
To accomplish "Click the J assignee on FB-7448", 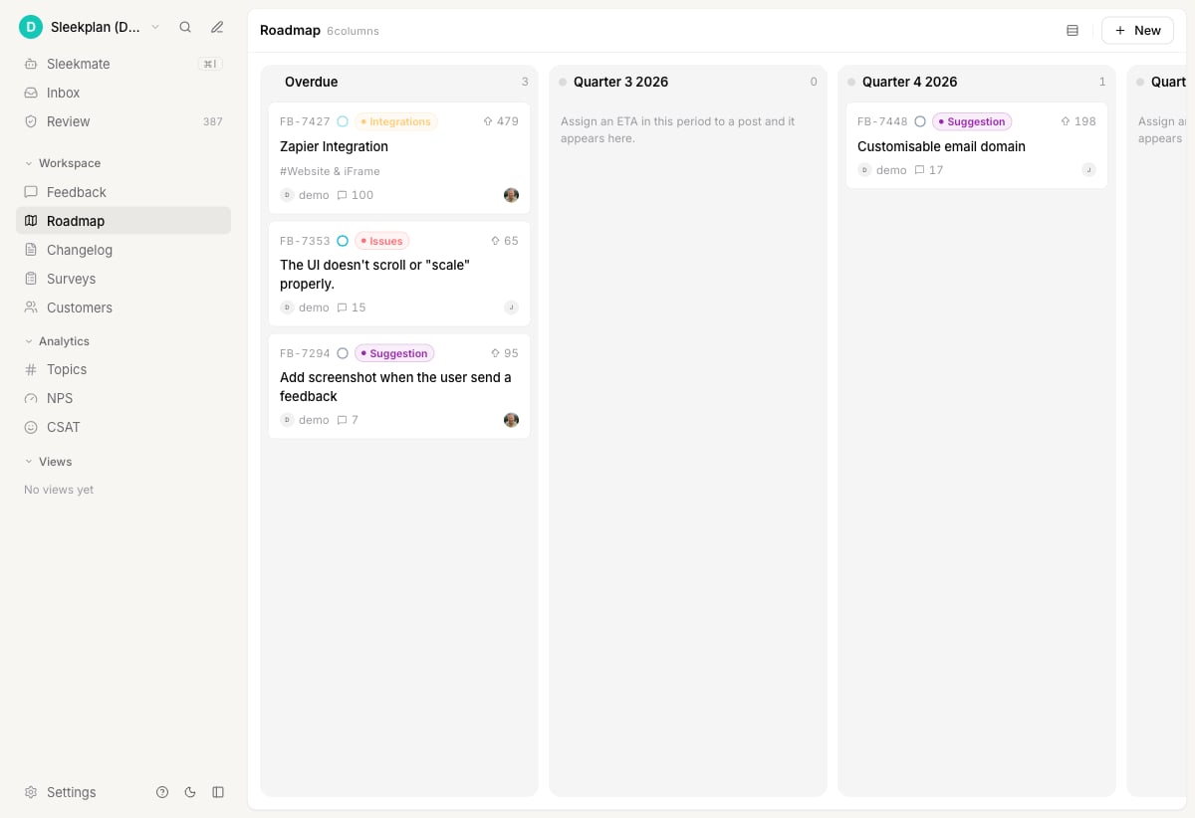I will click(x=1088, y=170).
